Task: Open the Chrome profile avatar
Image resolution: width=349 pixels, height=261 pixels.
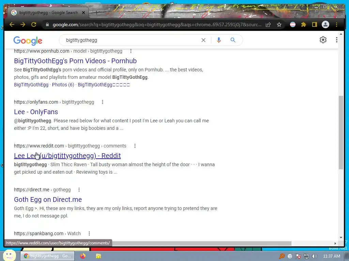Action: pos(325,24)
